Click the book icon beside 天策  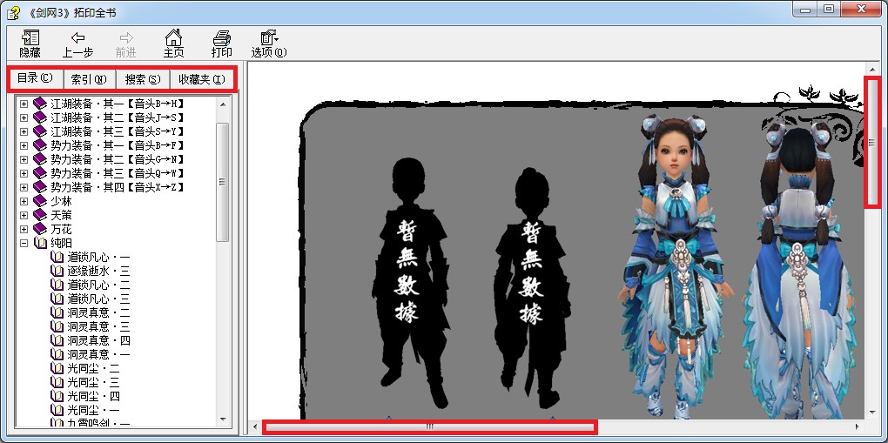[40, 215]
